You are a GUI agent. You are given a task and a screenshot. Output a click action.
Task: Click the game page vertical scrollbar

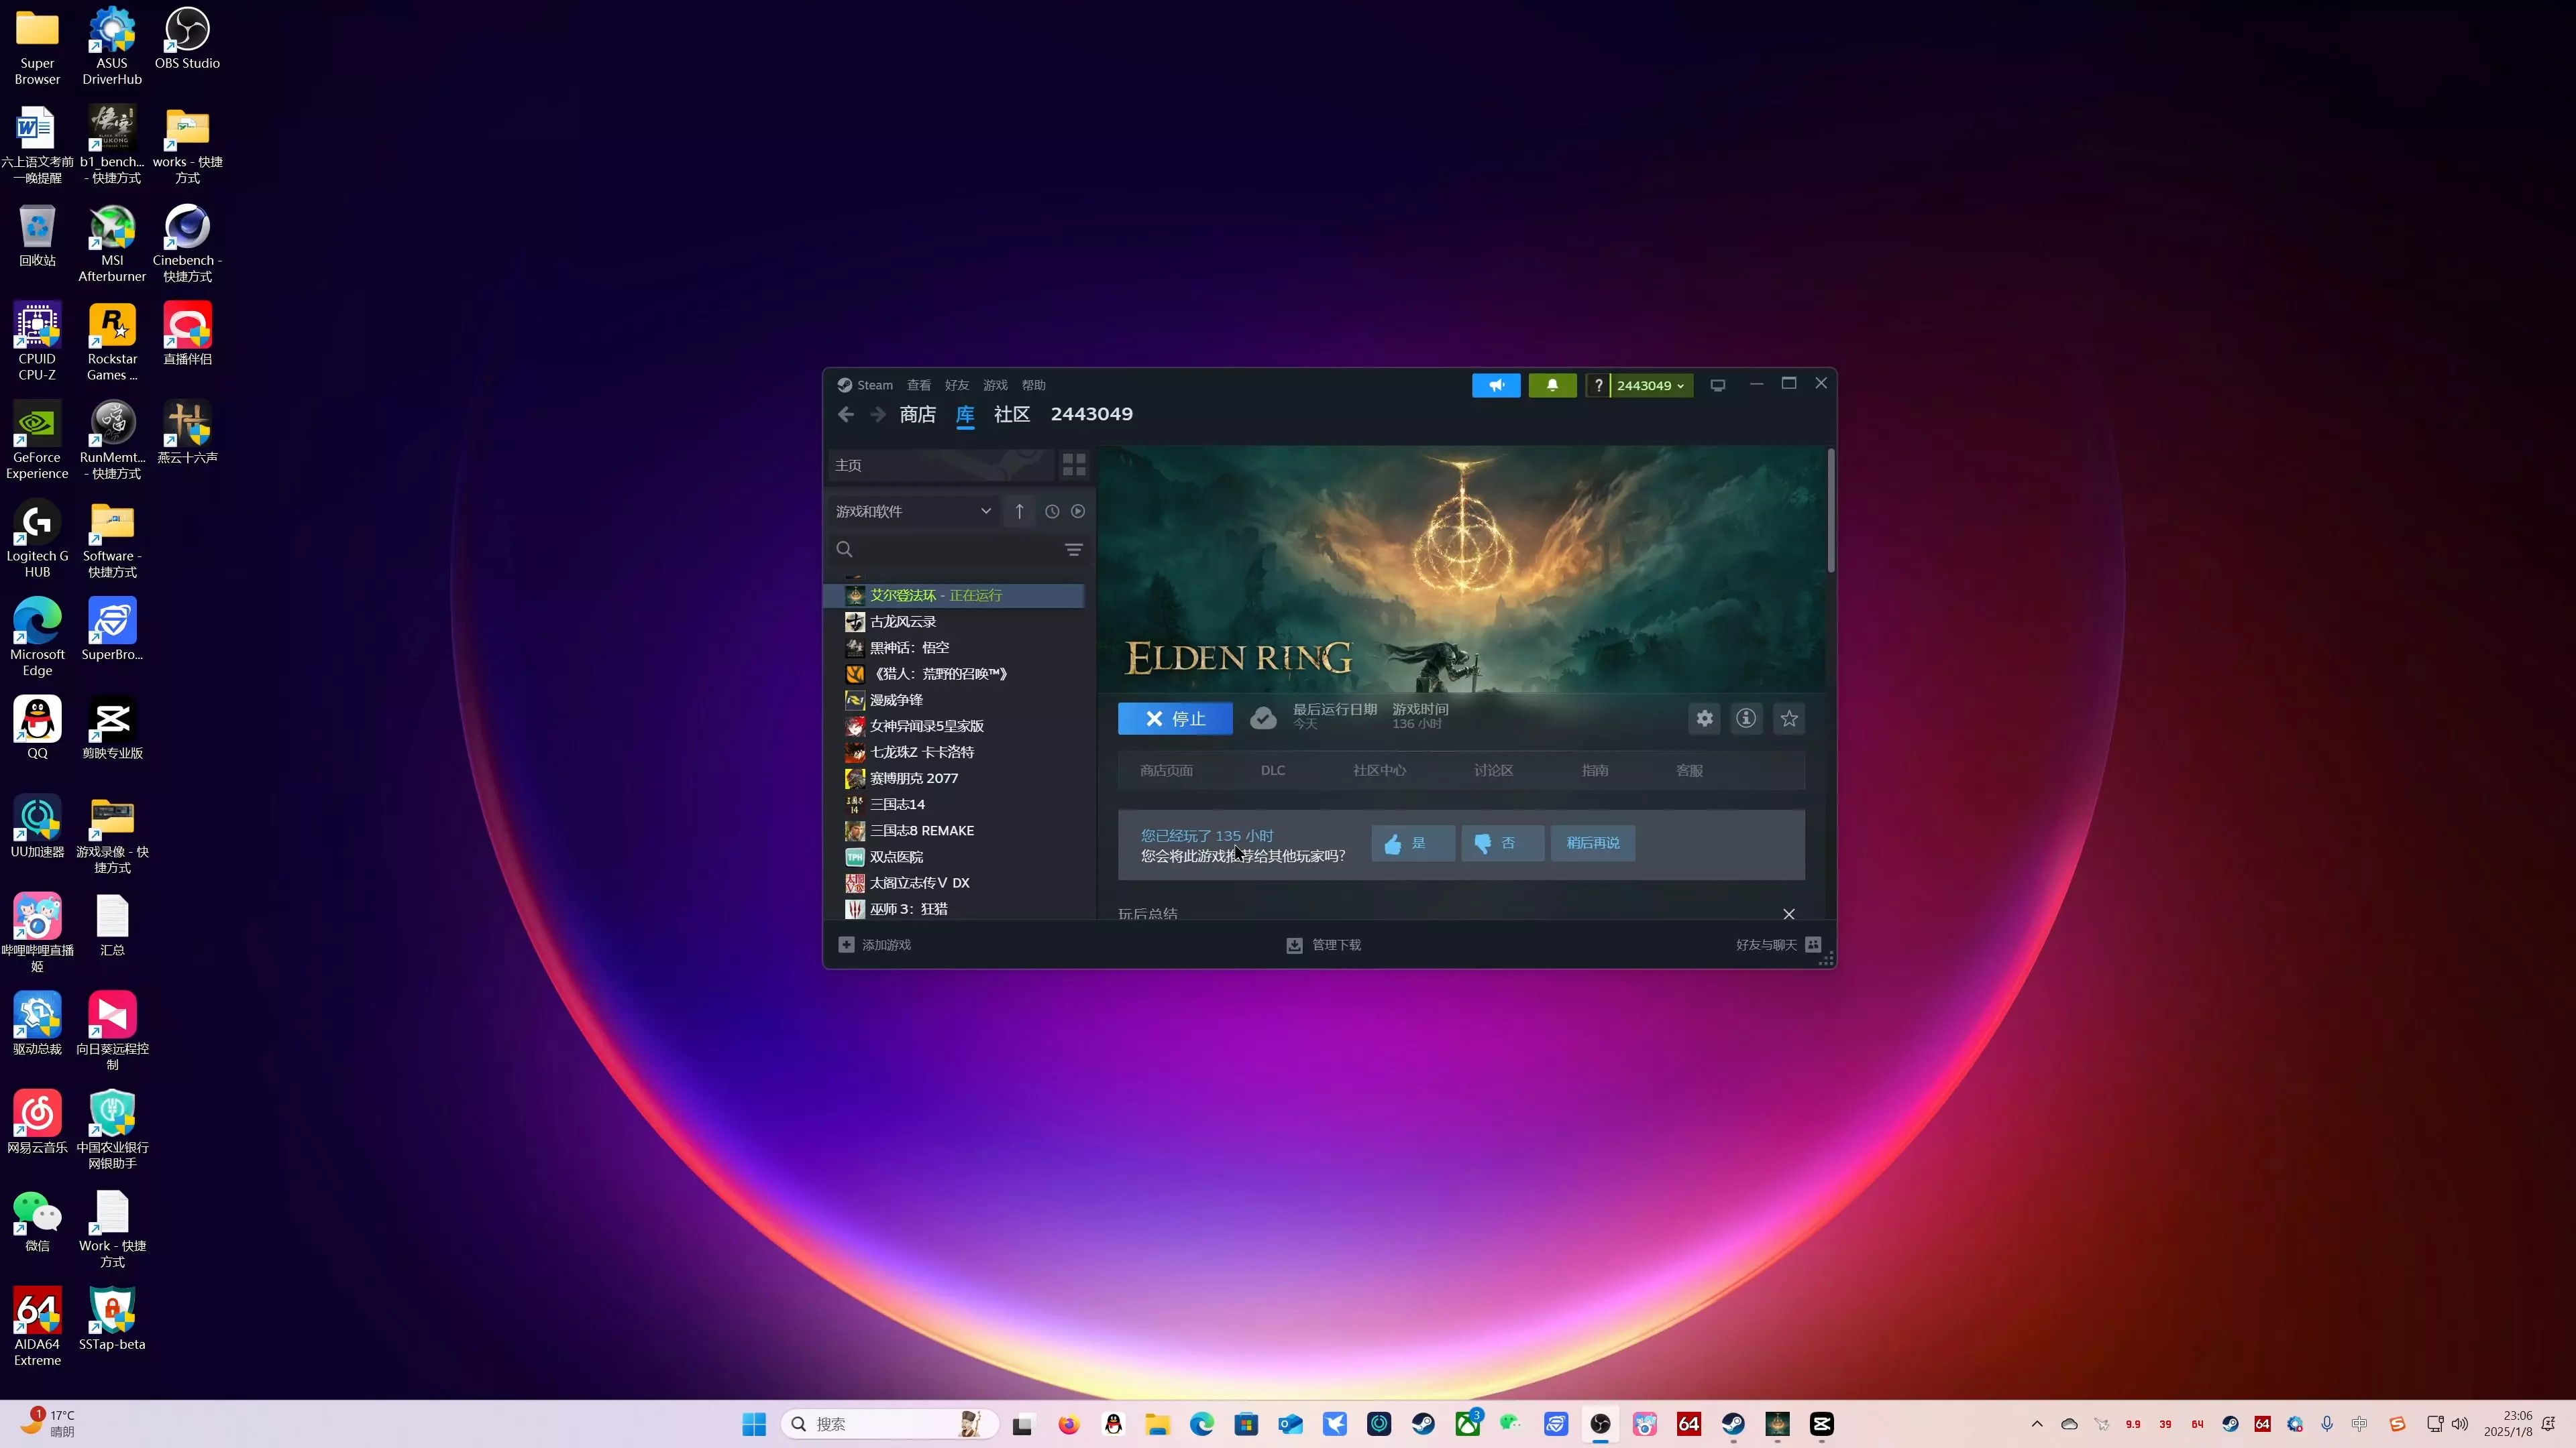click(1831, 511)
